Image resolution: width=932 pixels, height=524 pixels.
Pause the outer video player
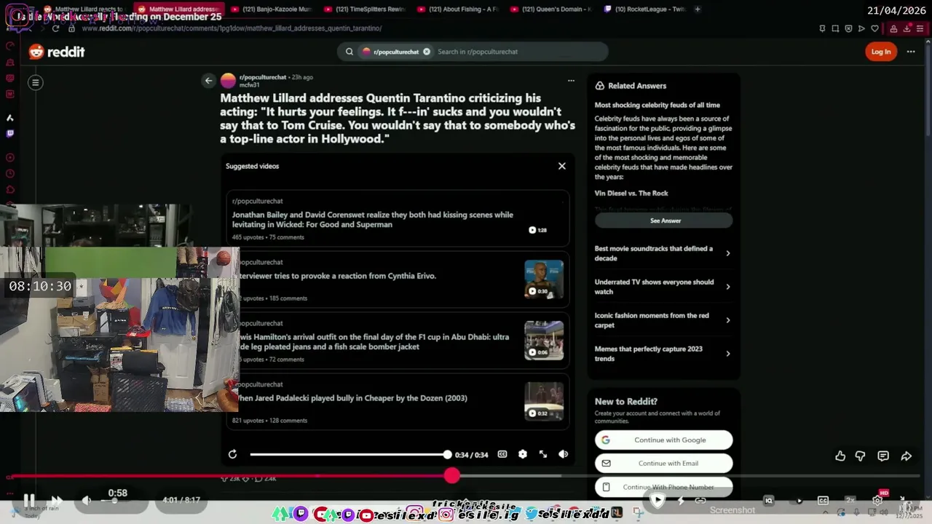pyautogui.click(x=28, y=500)
